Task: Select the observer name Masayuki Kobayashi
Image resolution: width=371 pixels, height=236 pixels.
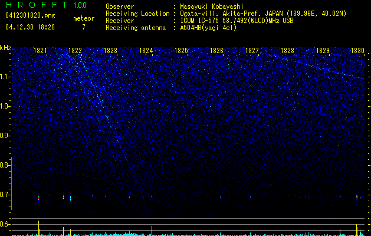Action: (212, 6)
